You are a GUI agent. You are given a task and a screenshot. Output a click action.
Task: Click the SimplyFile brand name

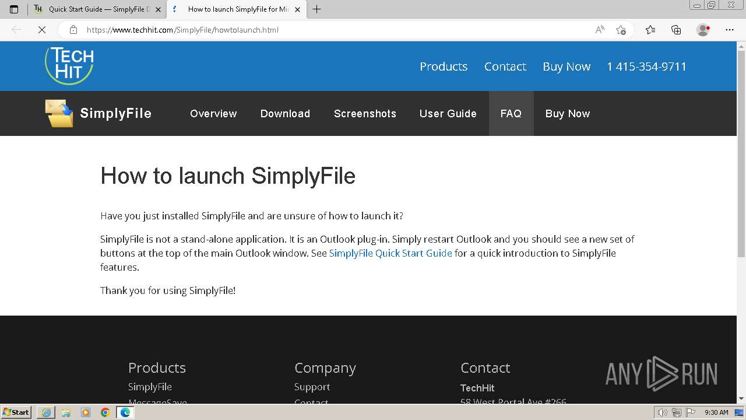coord(115,113)
